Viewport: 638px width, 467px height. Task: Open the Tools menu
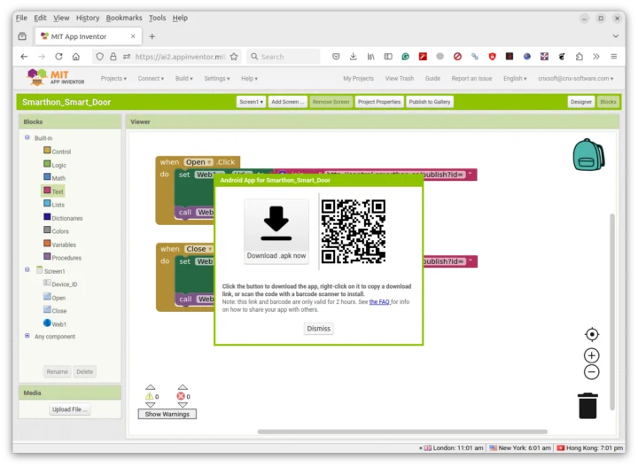[x=157, y=18]
